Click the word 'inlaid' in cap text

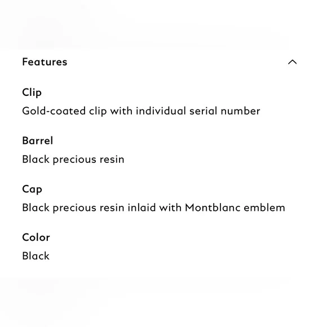(142, 207)
